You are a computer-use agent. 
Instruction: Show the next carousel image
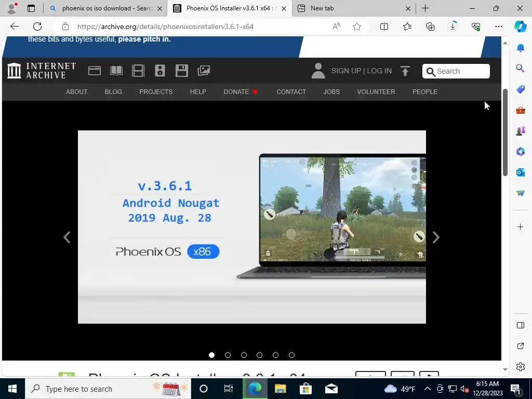(436, 237)
